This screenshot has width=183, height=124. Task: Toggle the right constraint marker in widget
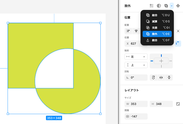[171, 61]
